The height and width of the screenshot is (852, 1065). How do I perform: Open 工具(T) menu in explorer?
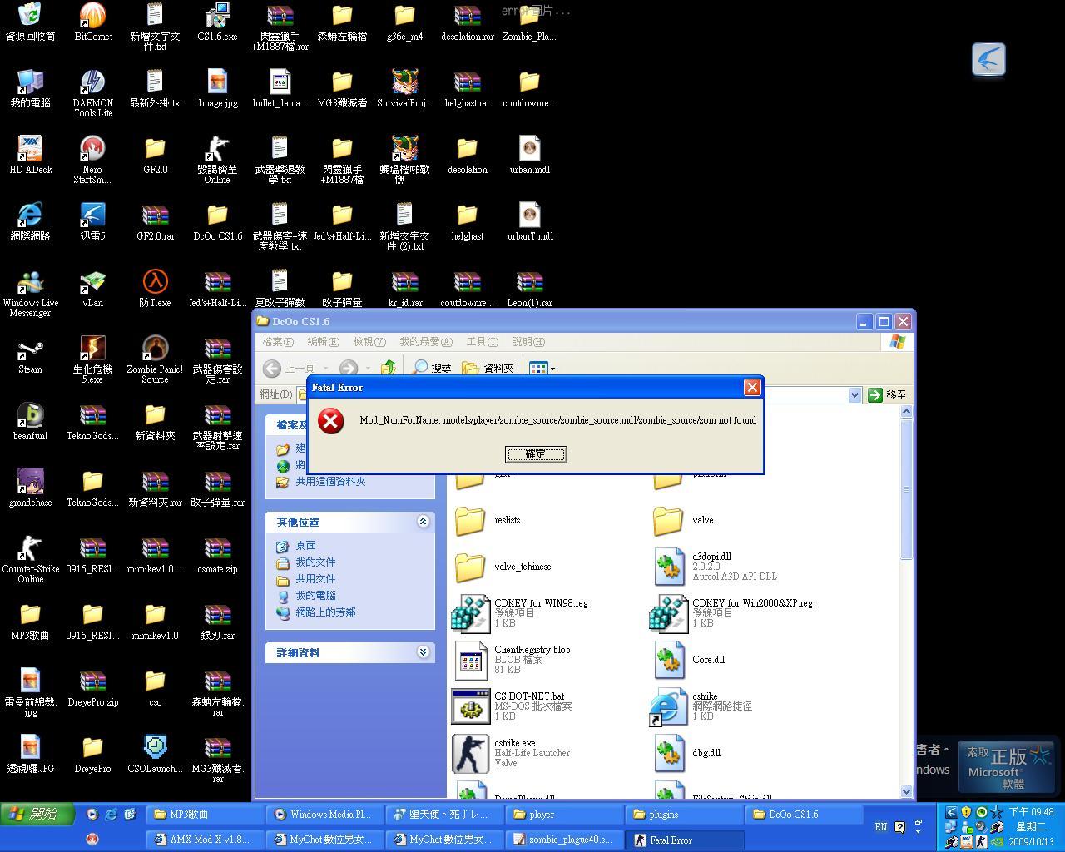pos(482,342)
